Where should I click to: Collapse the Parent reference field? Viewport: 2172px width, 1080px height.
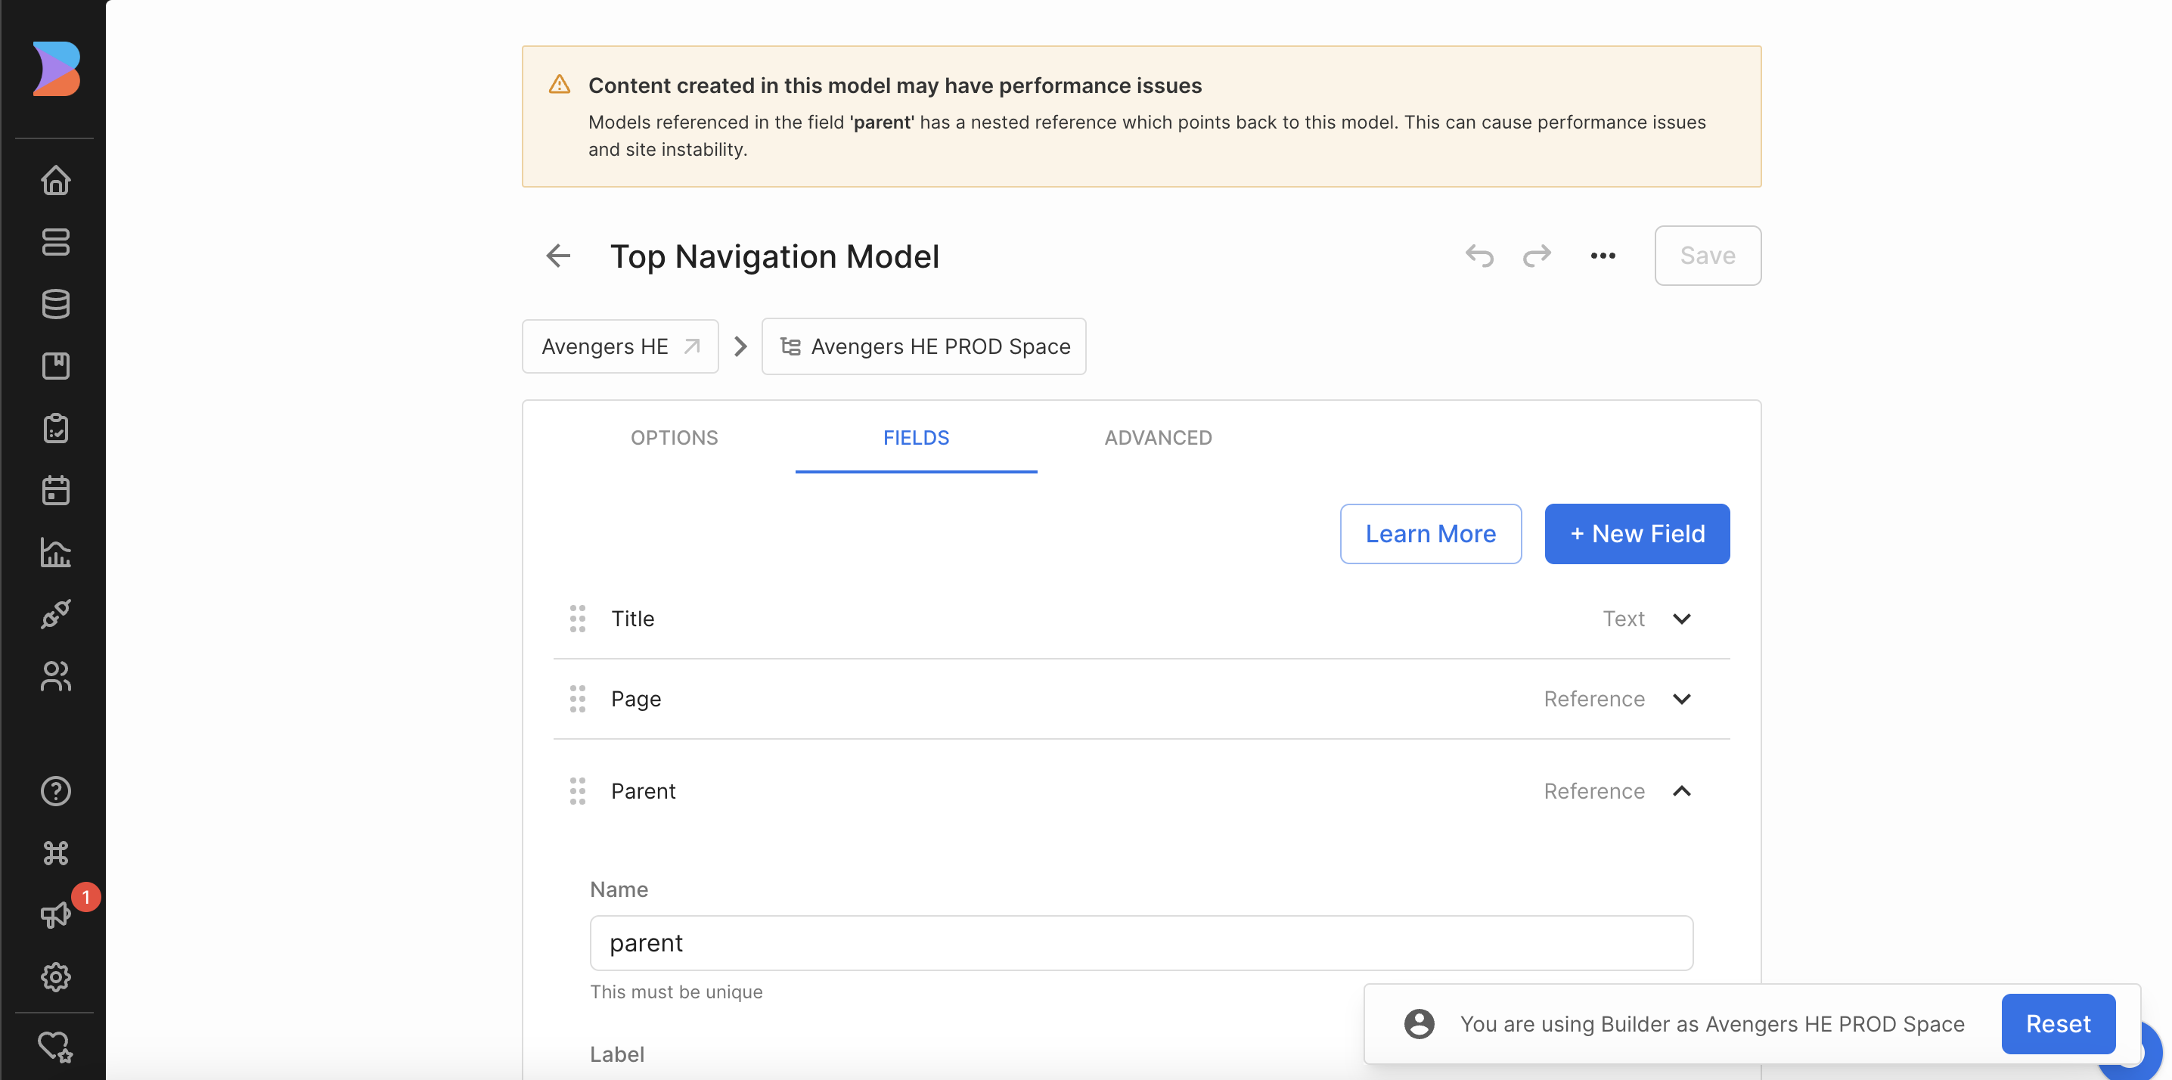click(1681, 791)
